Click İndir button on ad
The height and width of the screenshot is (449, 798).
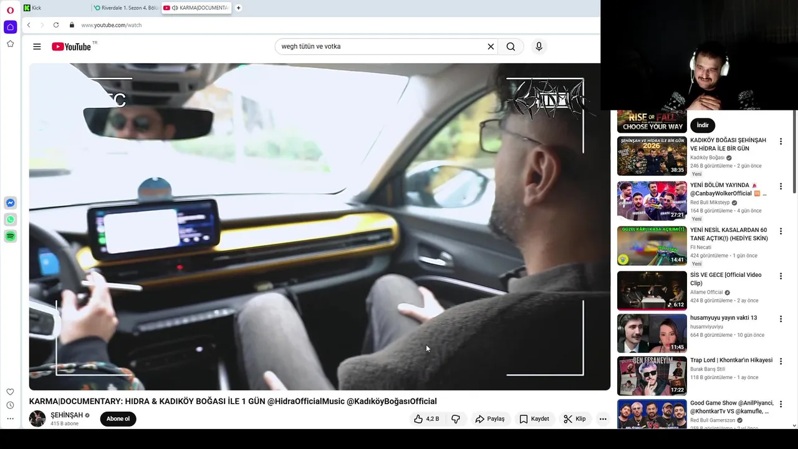click(703, 125)
